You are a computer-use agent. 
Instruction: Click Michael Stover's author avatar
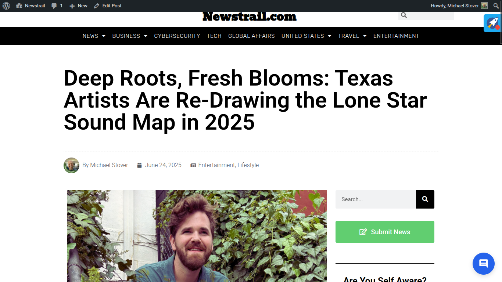coord(71,165)
